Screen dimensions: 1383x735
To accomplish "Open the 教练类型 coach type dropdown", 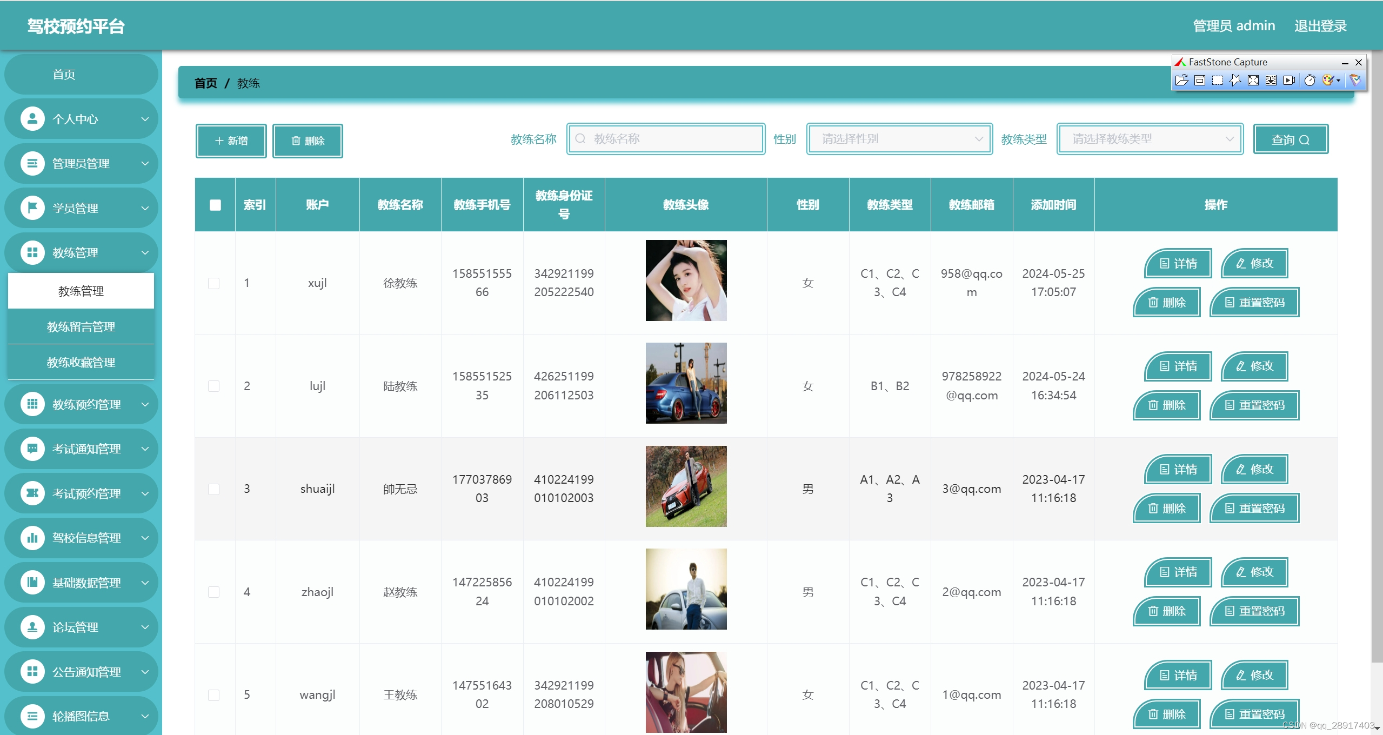I will tap(1150, 139).
